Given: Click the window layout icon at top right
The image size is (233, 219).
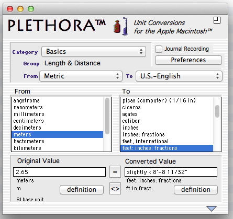Looking at the screenshot, I should 217,20.
